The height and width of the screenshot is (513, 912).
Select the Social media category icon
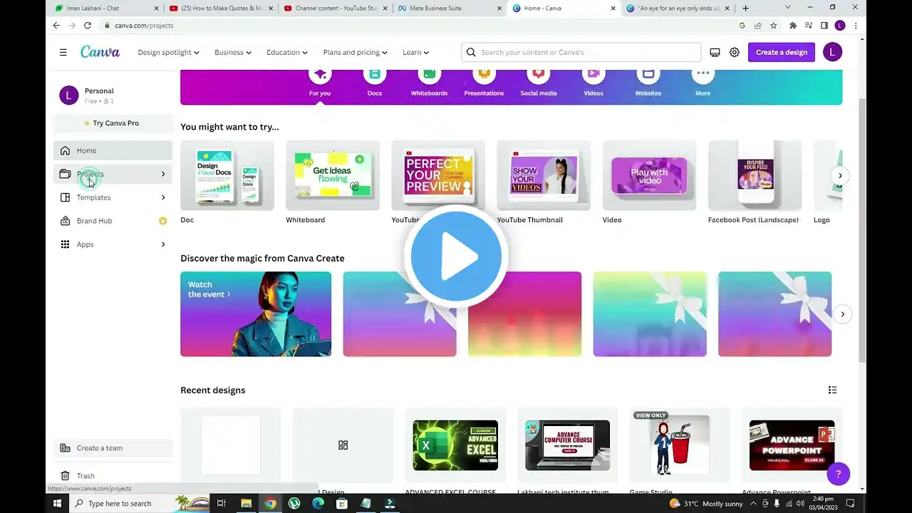(539, 74)
